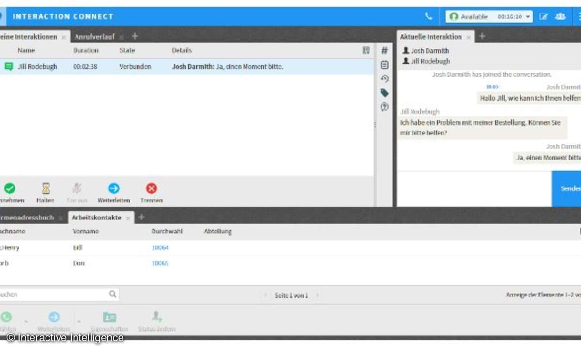Close the Firmenadressbuch tab
The width and height of the screenshot is (581, 348).
[61, 218]
